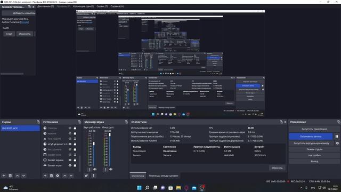Start virtual camera button
Screen dimensions: 341x192
(x=311, y=143)
